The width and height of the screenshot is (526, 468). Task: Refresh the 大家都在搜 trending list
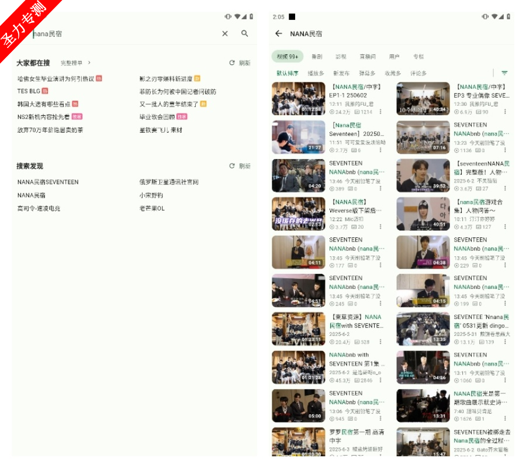(240, 63)
